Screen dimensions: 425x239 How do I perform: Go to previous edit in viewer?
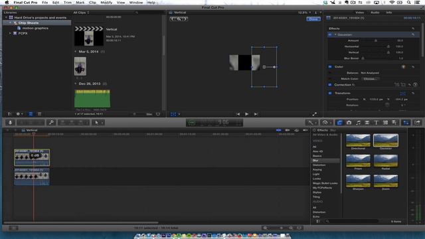tap(238, 114)
